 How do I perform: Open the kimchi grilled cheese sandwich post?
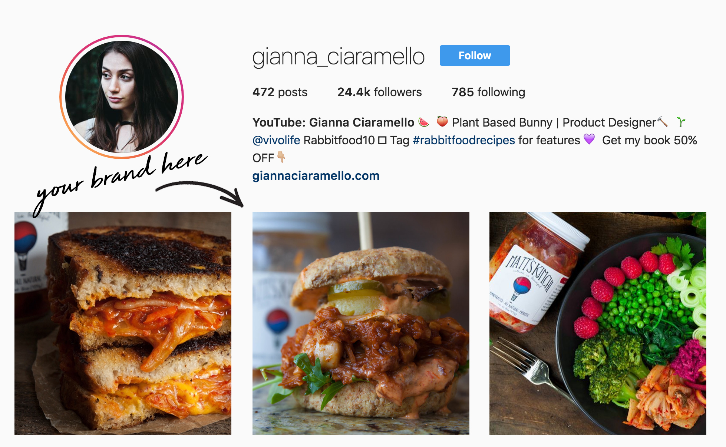pos(123,323)
